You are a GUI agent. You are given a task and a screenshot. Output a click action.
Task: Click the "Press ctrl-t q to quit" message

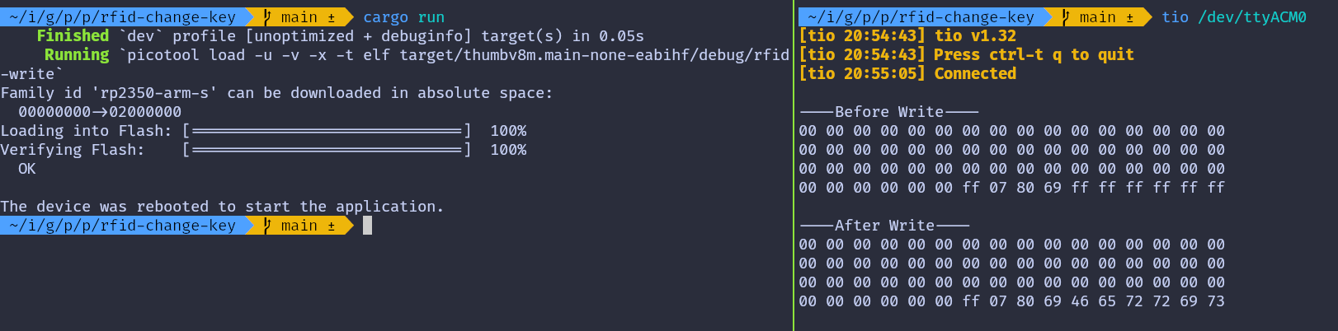click(1034, 55)
